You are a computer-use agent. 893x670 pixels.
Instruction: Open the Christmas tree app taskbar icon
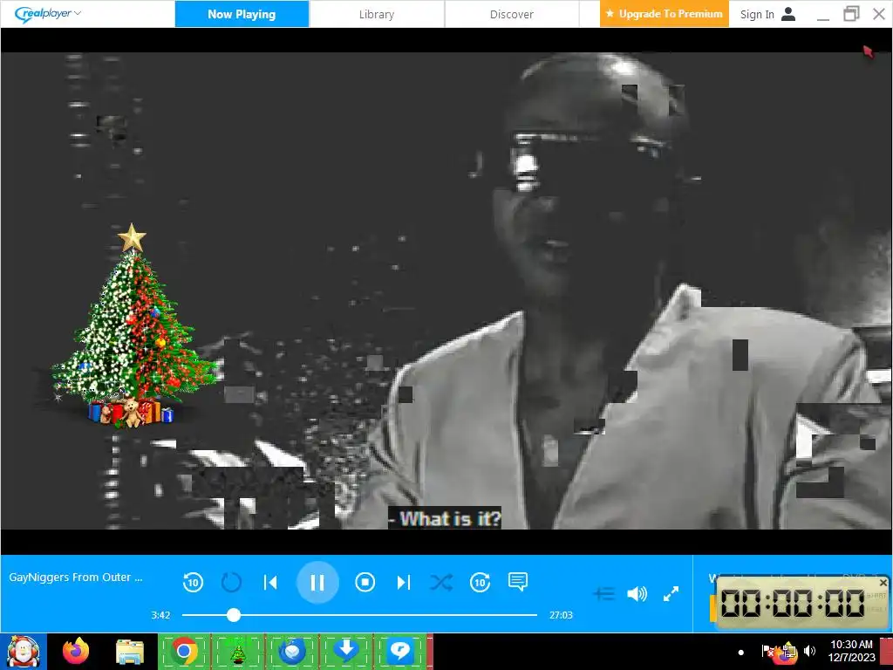[238, 652]
